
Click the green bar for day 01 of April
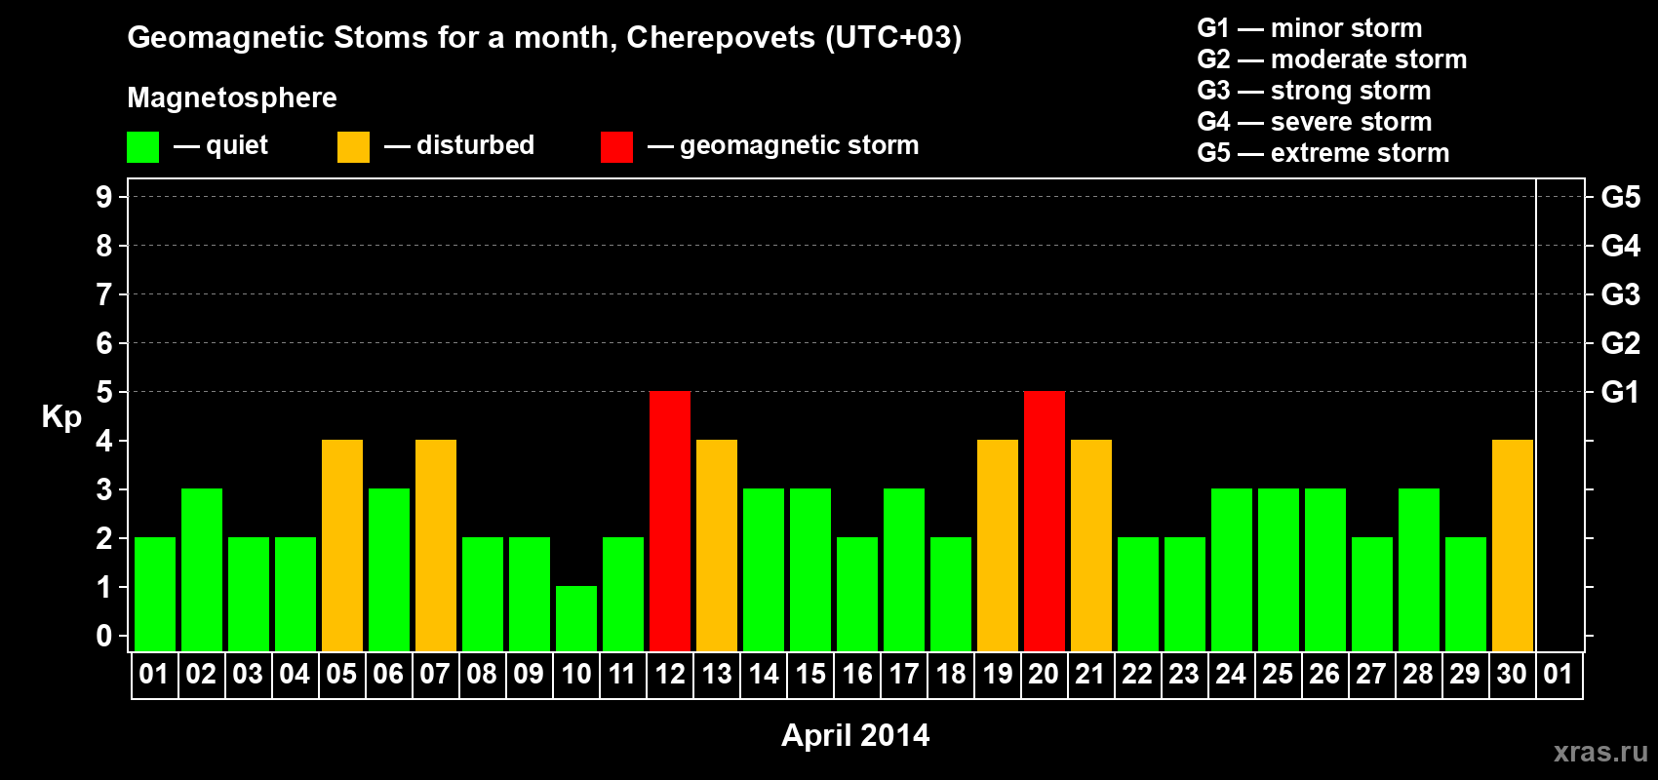point(155,595)
